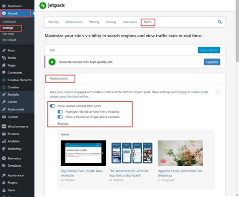Select the Traffic tab

tap(148, 22)
